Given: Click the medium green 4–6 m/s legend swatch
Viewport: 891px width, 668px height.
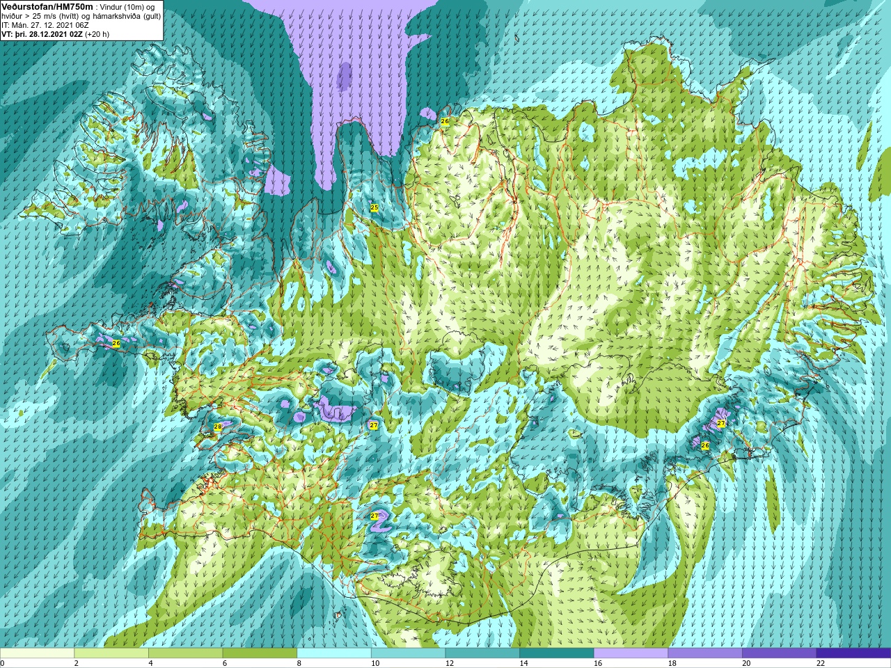Looking at the screenshot, I should (185, 653).
